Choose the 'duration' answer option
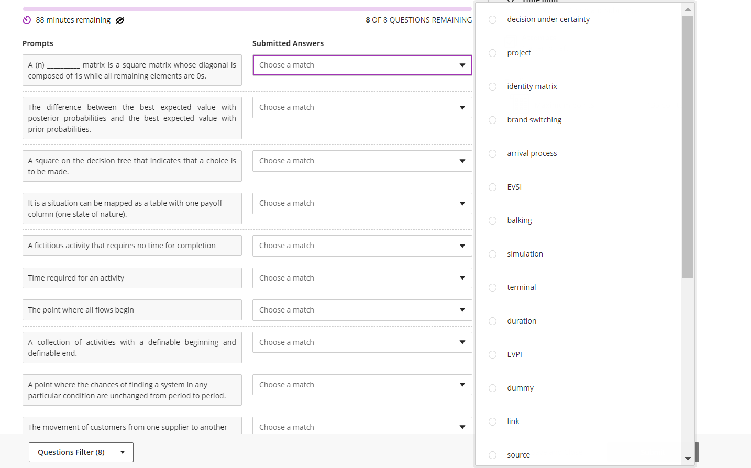The height and width of the screenshot is (468, 751). 521,321
